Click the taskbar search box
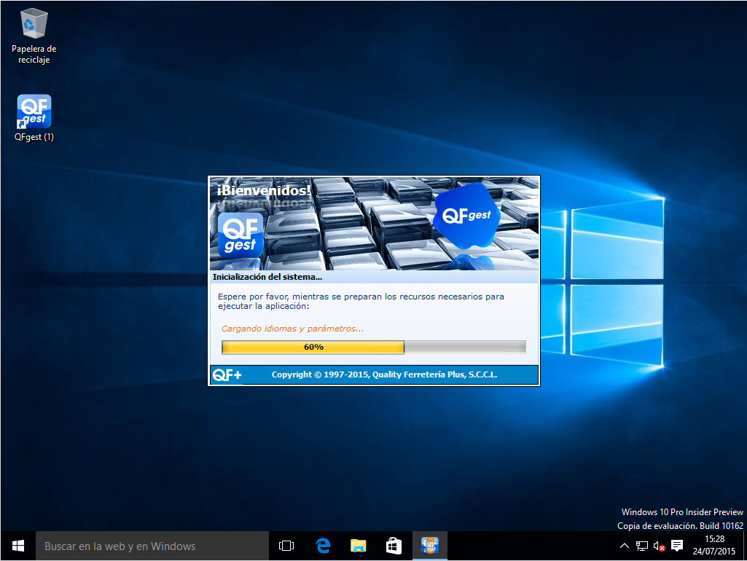Viewport: 747px width, 561px height. (x=152, y=546)
